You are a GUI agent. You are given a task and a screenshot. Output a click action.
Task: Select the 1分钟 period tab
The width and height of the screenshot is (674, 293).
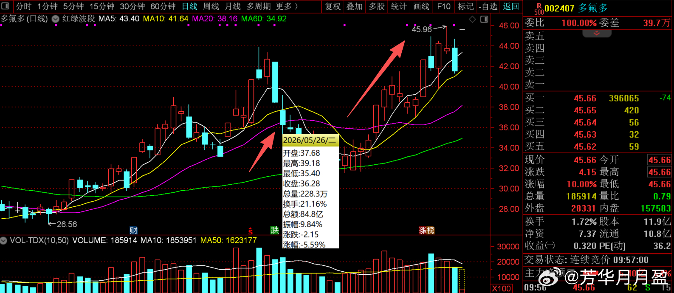(x=47, y=6)
